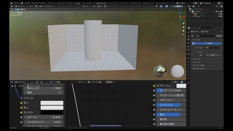This screenshot has height=131, width=233.
Task: Open the レンダー (Render) menu
Action: (28, 3)
